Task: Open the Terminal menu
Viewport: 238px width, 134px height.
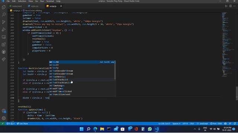Action: click(x=50, y=1)
